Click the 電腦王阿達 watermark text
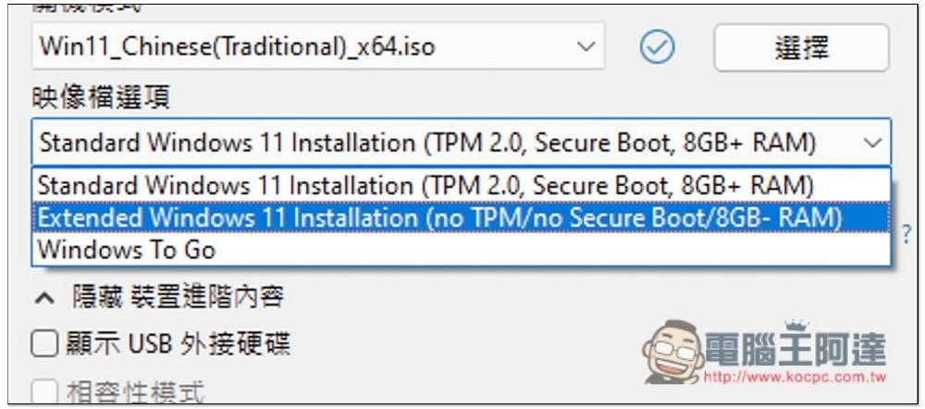The width and height of the screenshot is (925, 409). tap(795, 349)
